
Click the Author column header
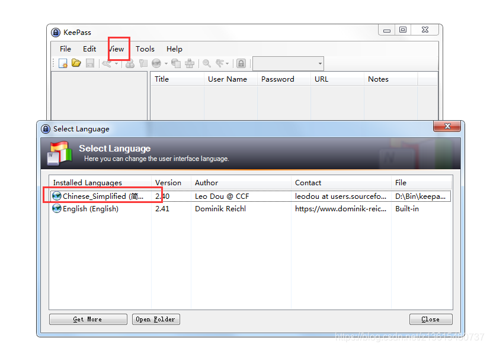tap(241, 183)
